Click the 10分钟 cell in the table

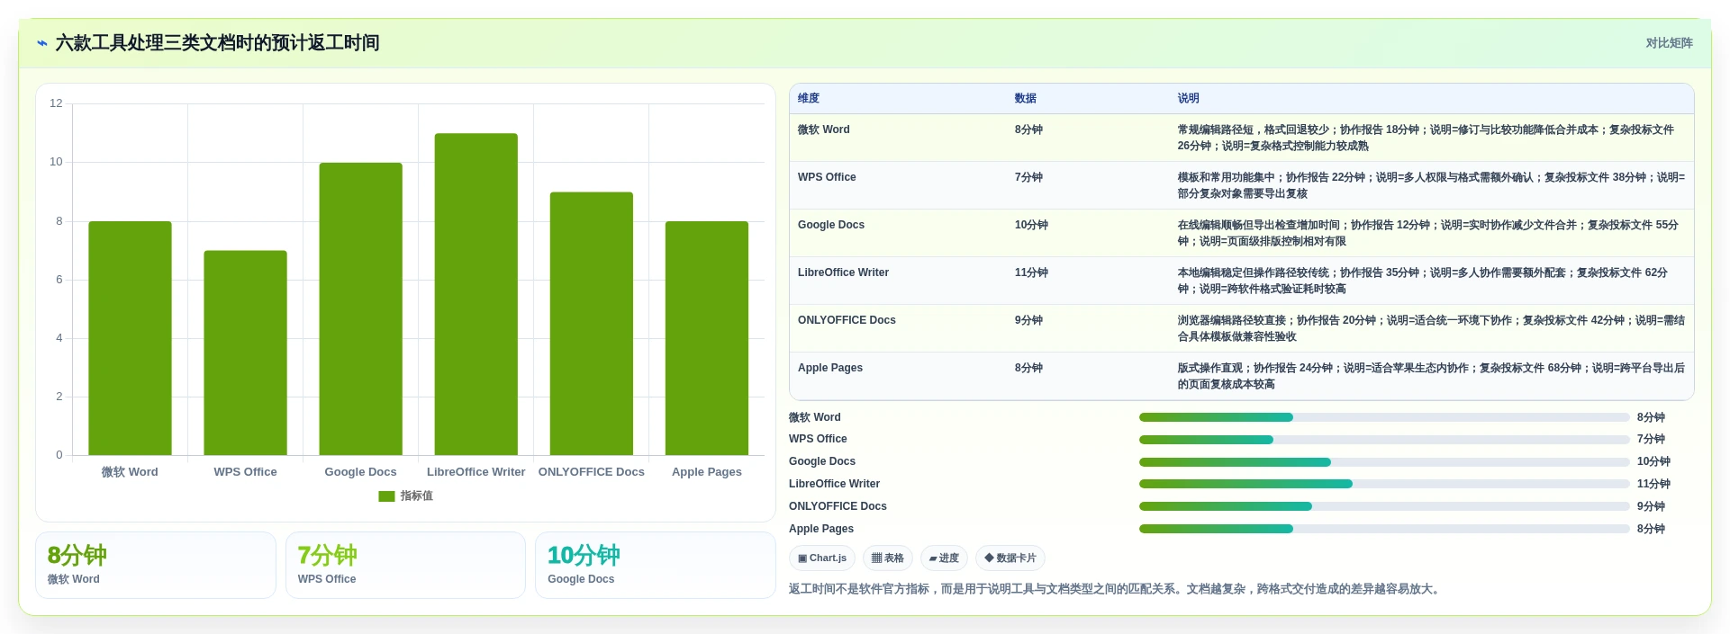(1031, 225)
